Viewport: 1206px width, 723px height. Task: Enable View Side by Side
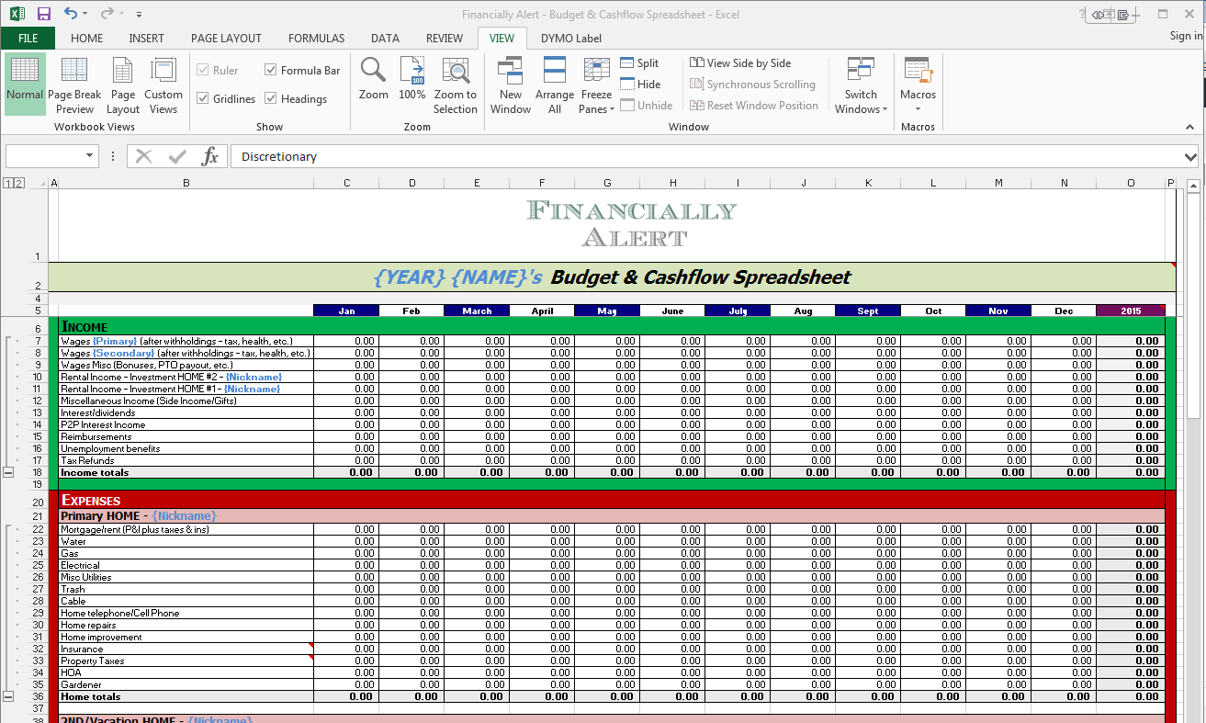point(740,63)
